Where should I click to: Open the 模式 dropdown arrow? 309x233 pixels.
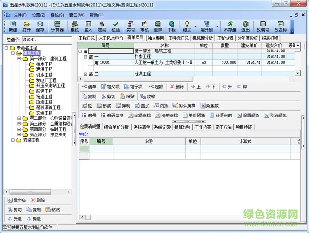coord(195,26)
